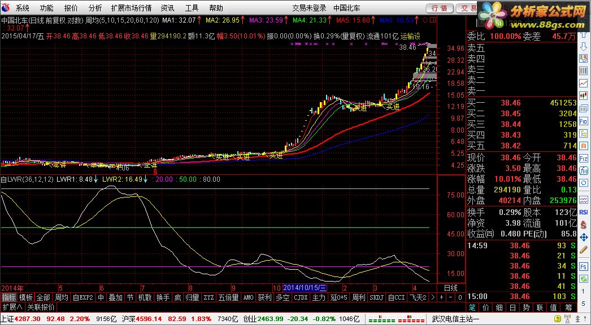Select the 筹 tab in quote panel
This screenshot has height=325, width=591.
coord(568,308)
